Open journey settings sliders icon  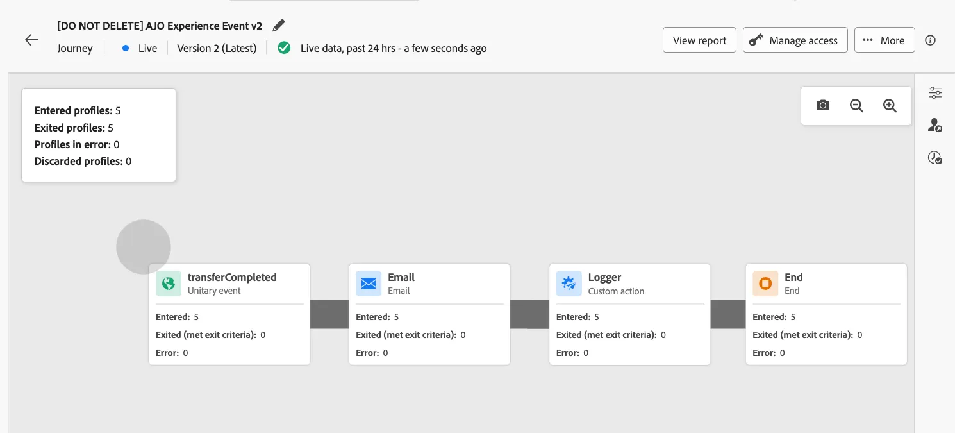point(935,93)
